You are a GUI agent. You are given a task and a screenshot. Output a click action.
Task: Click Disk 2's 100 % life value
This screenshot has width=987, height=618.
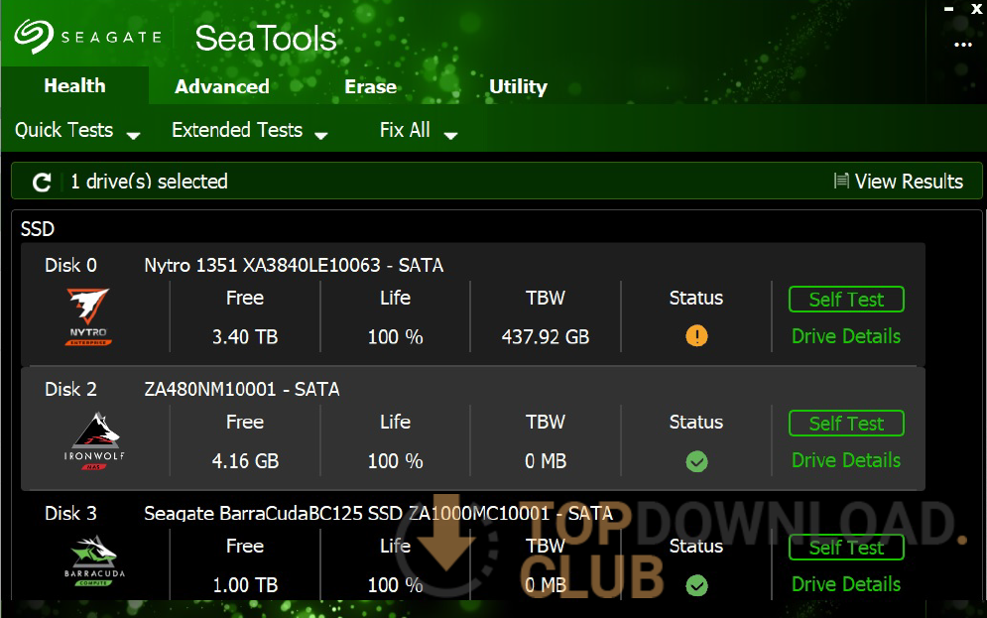396,460
